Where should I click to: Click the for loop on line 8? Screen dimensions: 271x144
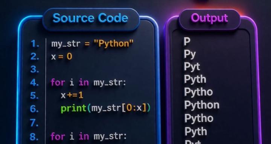[x=88, y=136]
